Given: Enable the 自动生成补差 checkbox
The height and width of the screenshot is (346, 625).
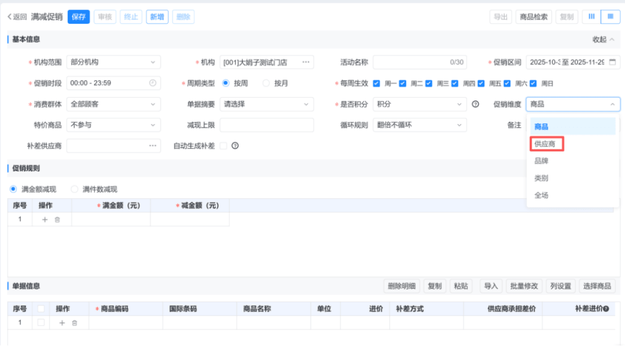Looking at the screenshot, I should [223, 146].
